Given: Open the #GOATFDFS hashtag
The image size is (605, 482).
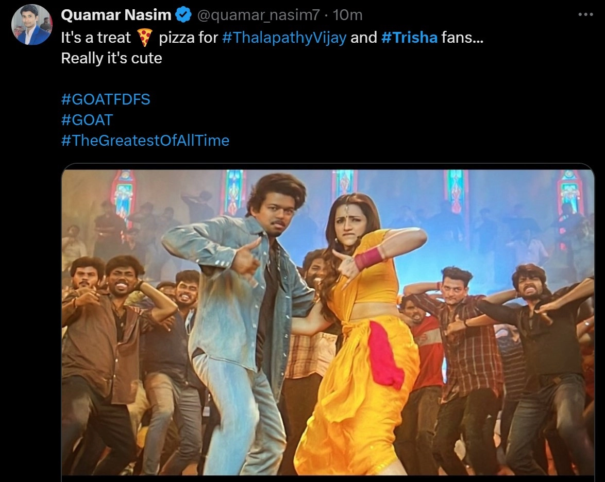Looking at the screenshot, I should point(105,99).
